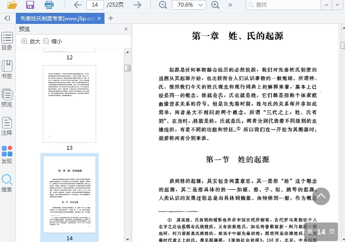Click the document vertical scrollbar handle

coord(343,45)
